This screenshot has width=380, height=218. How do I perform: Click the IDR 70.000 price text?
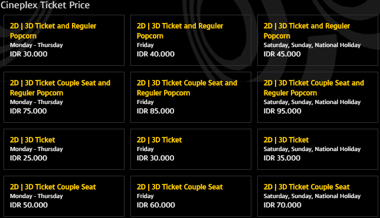(282, 205)
